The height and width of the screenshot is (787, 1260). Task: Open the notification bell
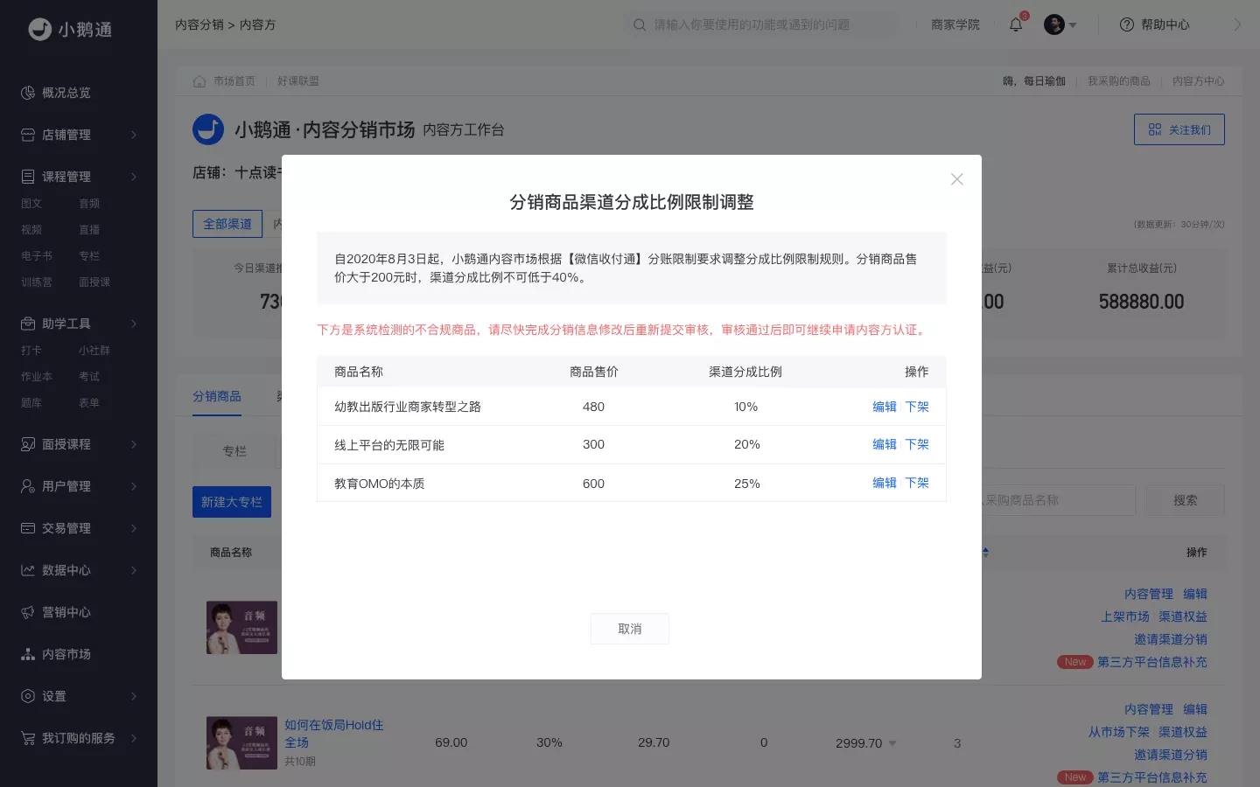pyautogui.click(x=1016, y=24)
